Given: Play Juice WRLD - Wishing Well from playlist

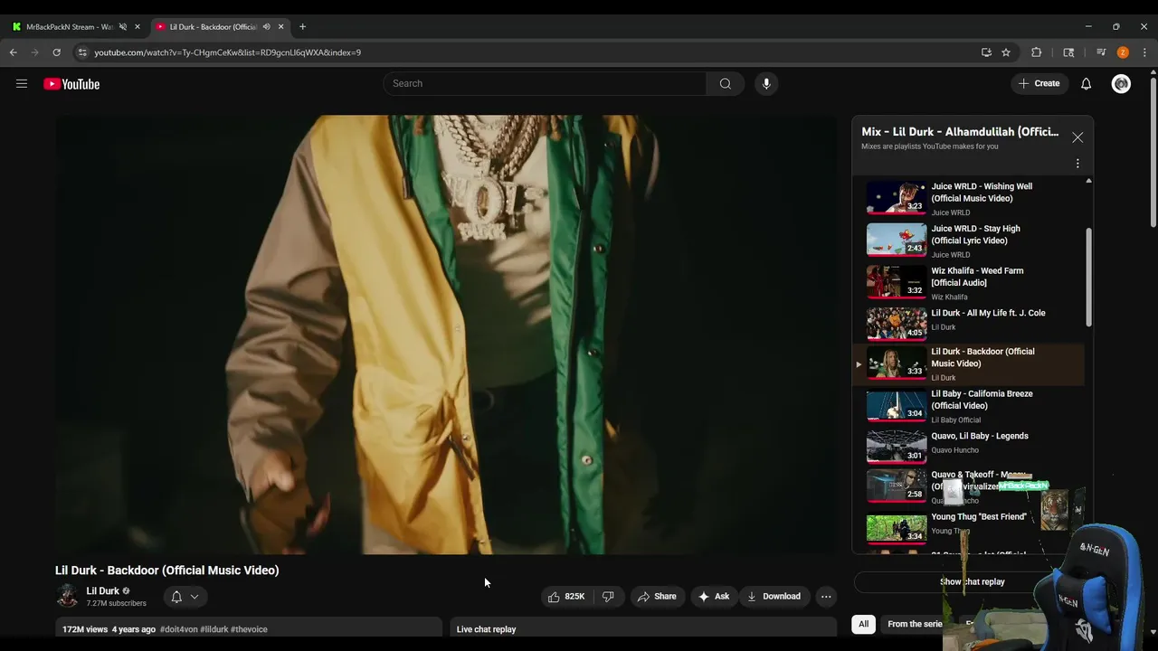Looking at the screenshot, I should (968, 199).
